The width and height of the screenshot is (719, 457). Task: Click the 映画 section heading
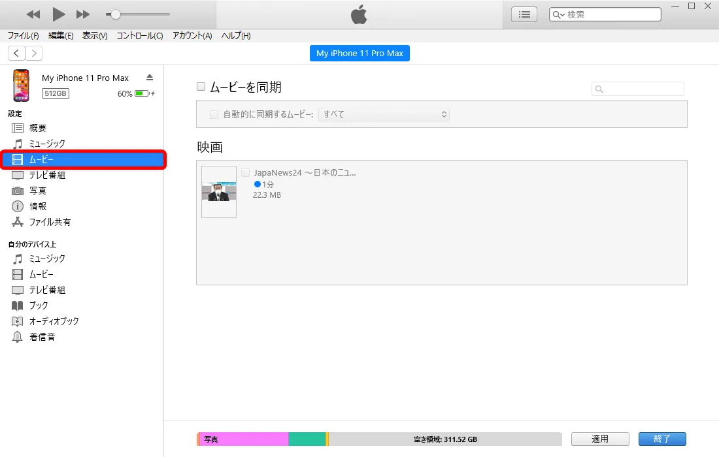tap(210, 147)
